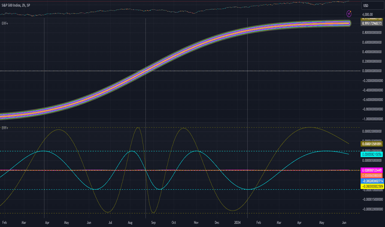The image size is (385, 227).
Task: Click the cyan 0.000008210056 value label
Action: pyautogui.click(x=372, y=154)
